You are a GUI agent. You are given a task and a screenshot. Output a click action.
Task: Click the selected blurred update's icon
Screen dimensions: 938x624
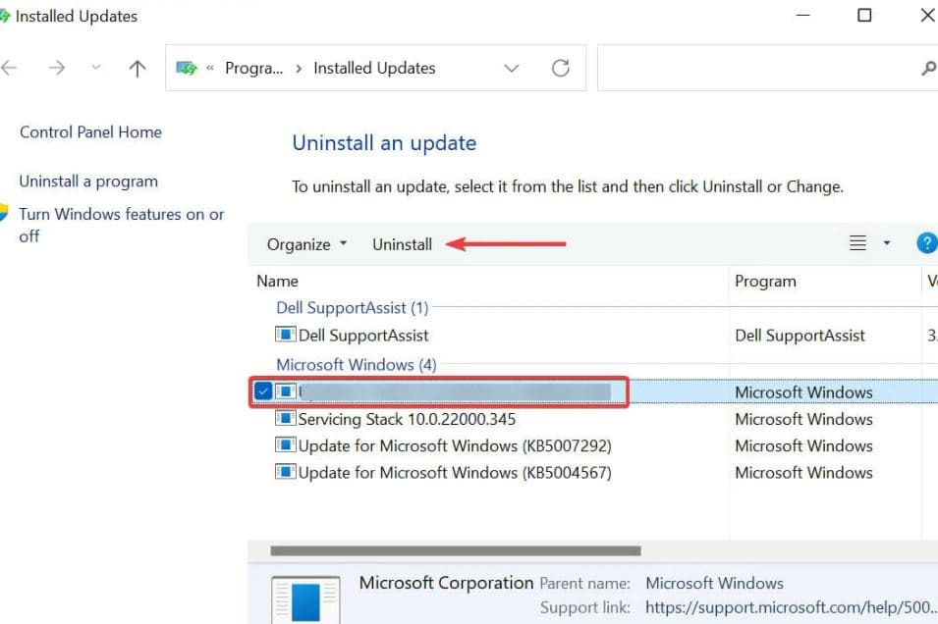(x=286, y=391)
